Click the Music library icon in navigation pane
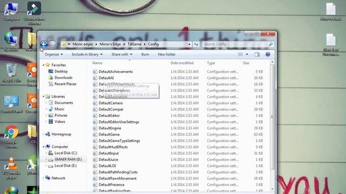This screenshot has height=194, width=346. 51,109
